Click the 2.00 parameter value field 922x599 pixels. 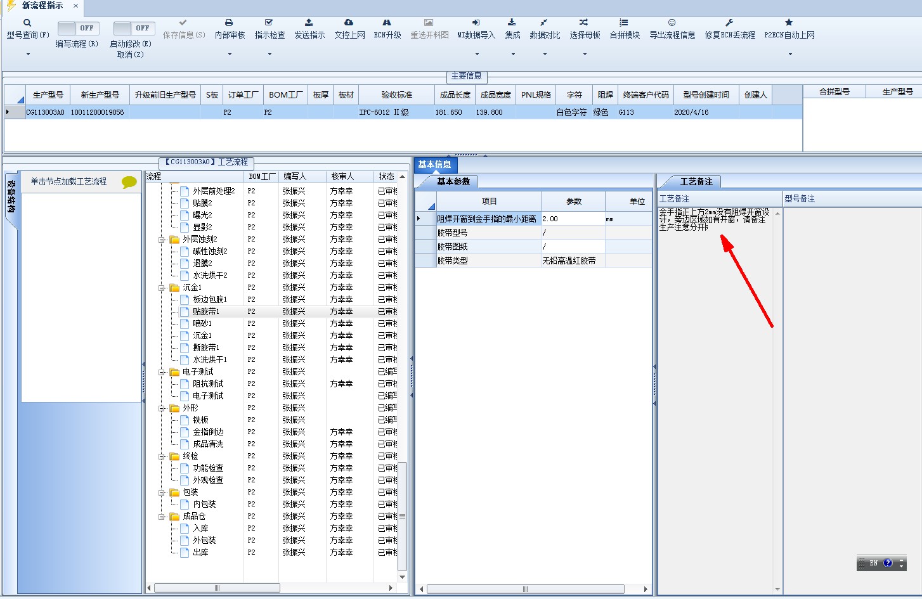click(x=573, y=219)
